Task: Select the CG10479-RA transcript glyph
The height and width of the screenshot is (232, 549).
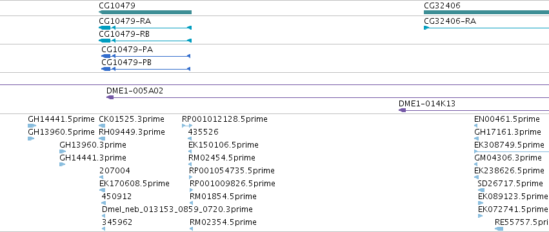Action: click(x=145, y=28)
